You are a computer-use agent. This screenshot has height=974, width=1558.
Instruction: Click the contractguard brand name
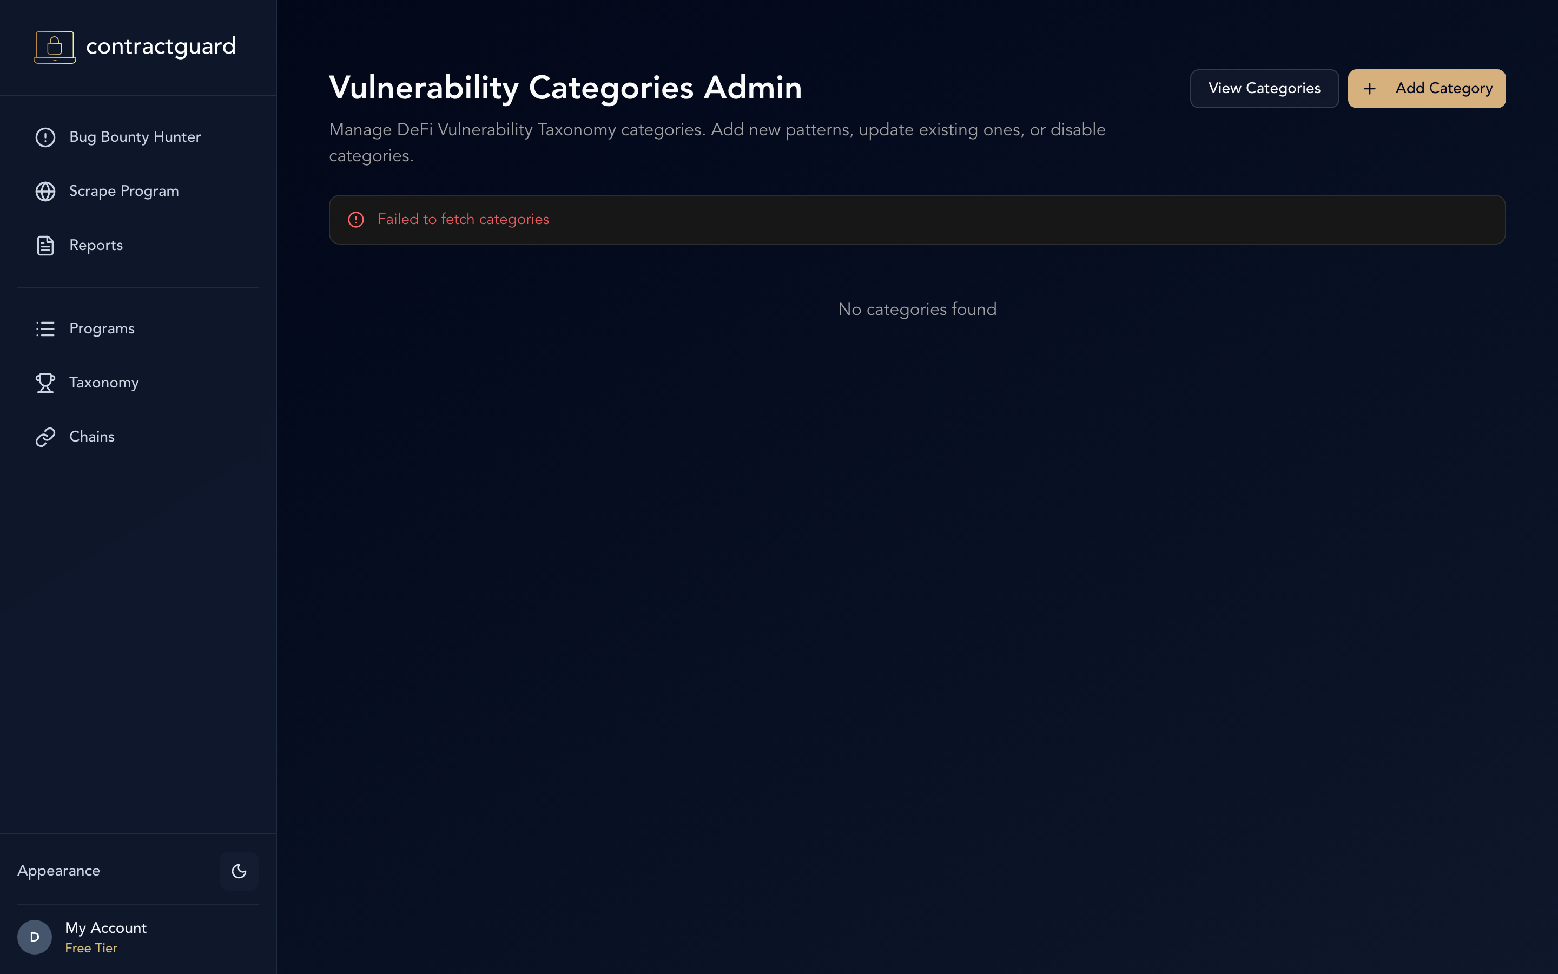[x=161, y=47]
